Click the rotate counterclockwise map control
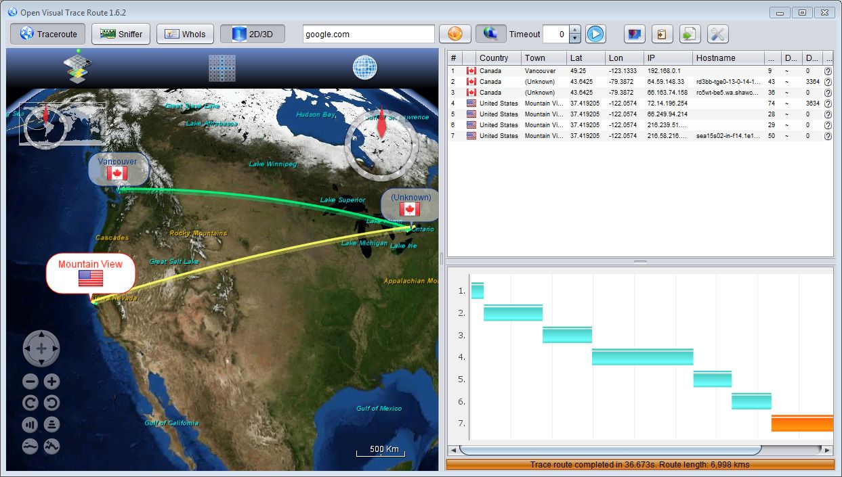Image resolution: width=842 pixels, height=477 pixels. pos(51,403)
